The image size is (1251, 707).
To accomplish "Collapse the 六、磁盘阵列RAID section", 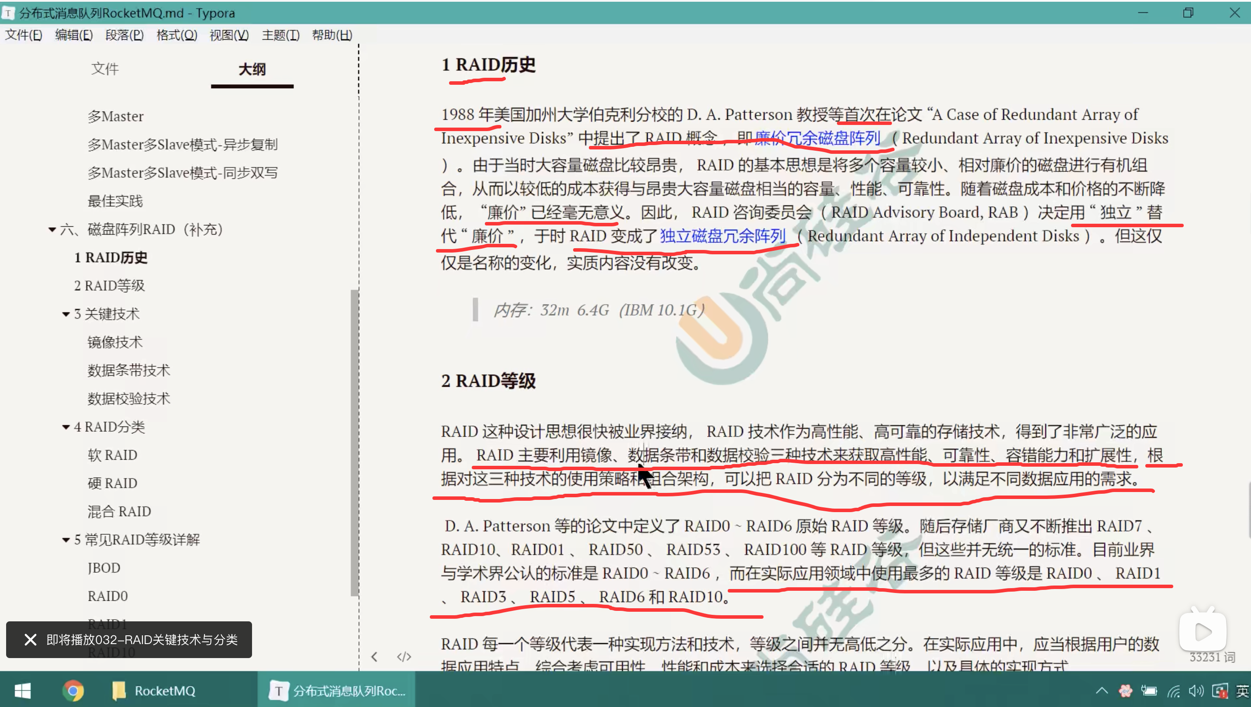I will coord(52,229).
